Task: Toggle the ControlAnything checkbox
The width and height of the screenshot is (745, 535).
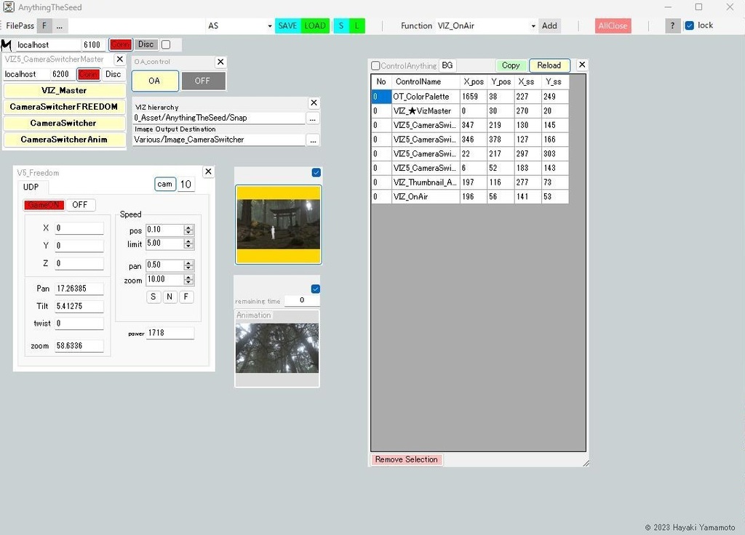Action: click(x=375, y=65)
